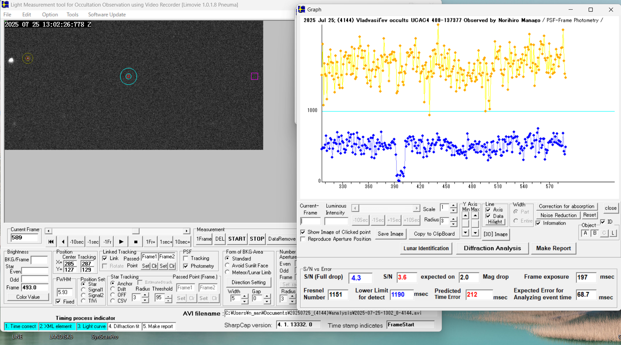Click the Make Report button
Screen dimensions: 621x345
553,248
